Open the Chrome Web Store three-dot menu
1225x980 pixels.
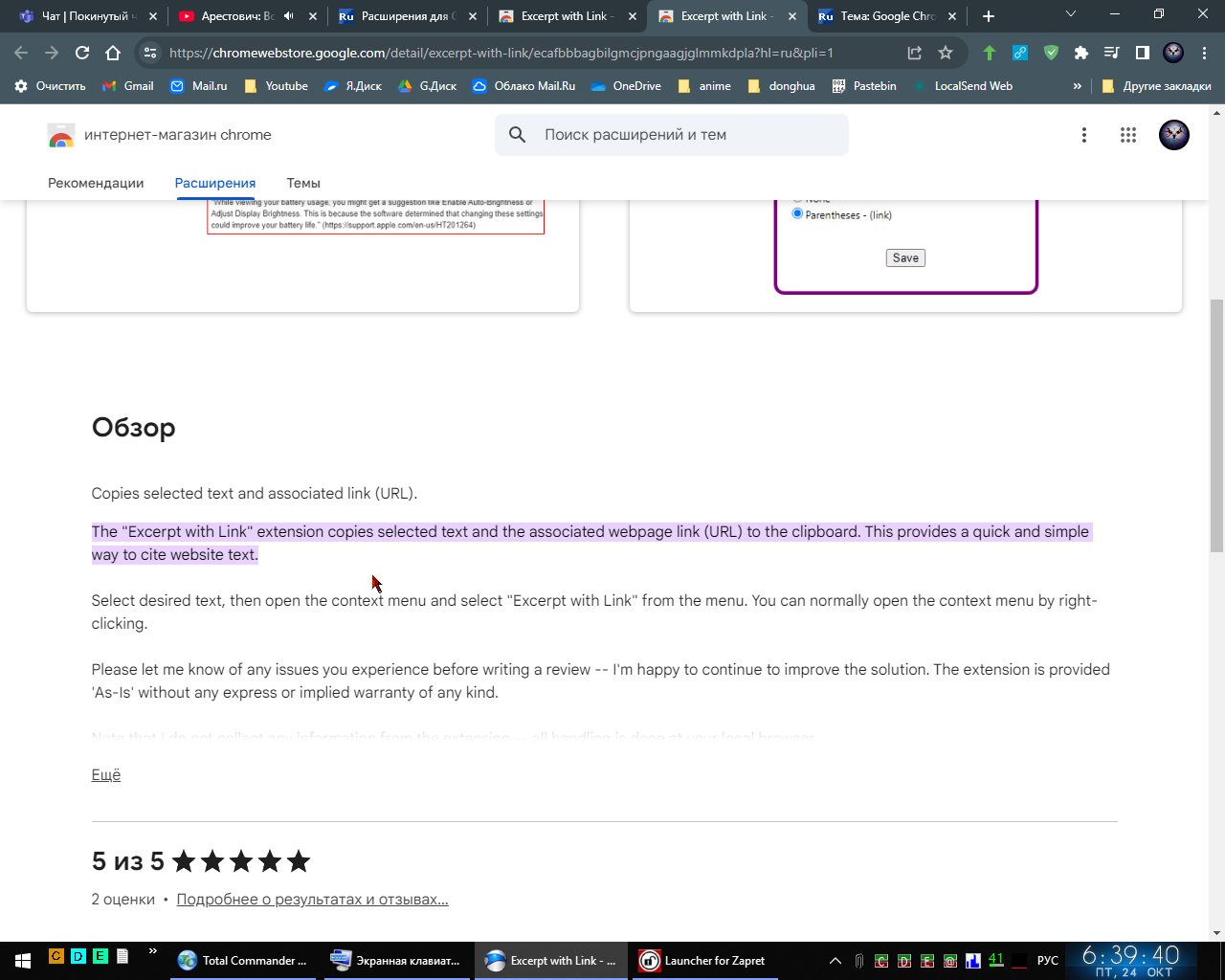1084,135
